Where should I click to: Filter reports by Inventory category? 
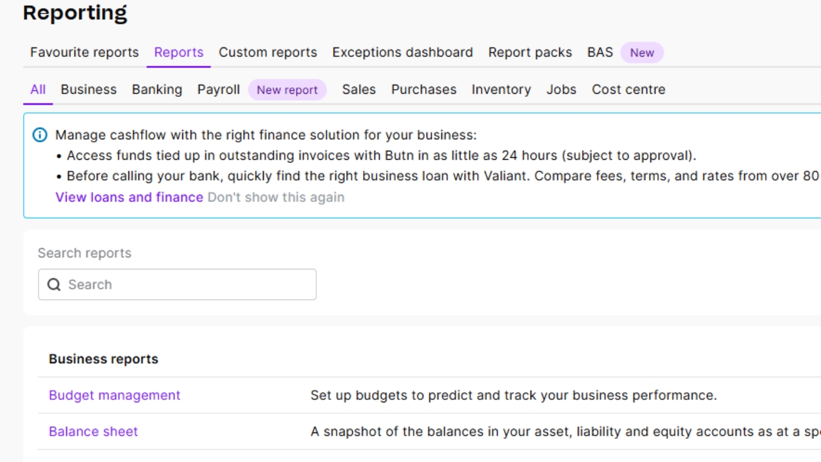[502, 89]
